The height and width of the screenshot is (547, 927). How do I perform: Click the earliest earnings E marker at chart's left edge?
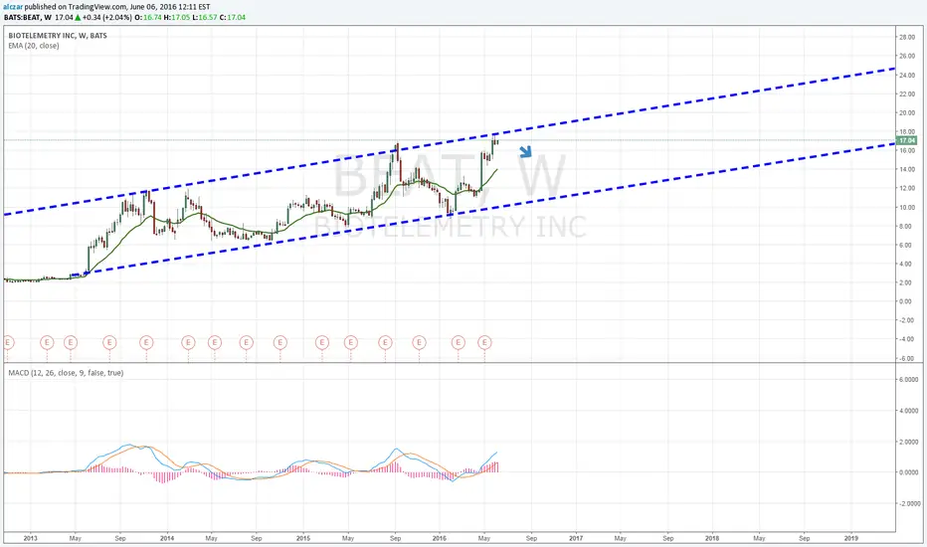pyautogui.click(x=8, y=342)
